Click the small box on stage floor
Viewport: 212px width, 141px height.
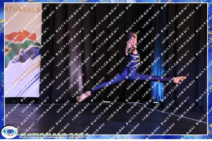tap(79, 99)
